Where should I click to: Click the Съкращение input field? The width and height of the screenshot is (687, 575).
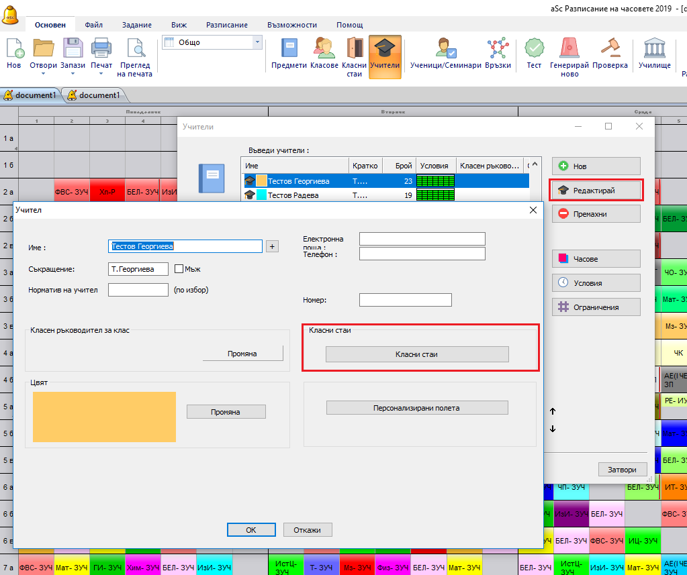click(x=138, y=269)
